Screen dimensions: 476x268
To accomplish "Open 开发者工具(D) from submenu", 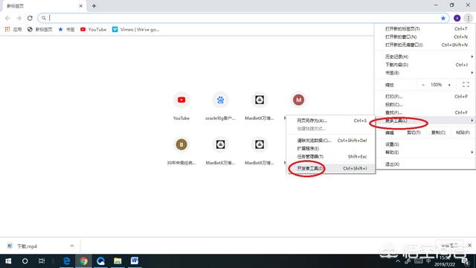I will [x=331, y=168].
